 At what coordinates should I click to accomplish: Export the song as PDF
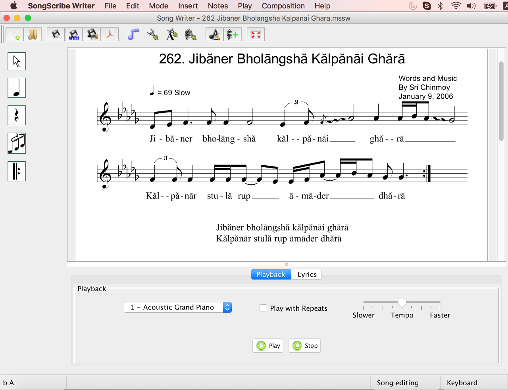coord(110,34)
